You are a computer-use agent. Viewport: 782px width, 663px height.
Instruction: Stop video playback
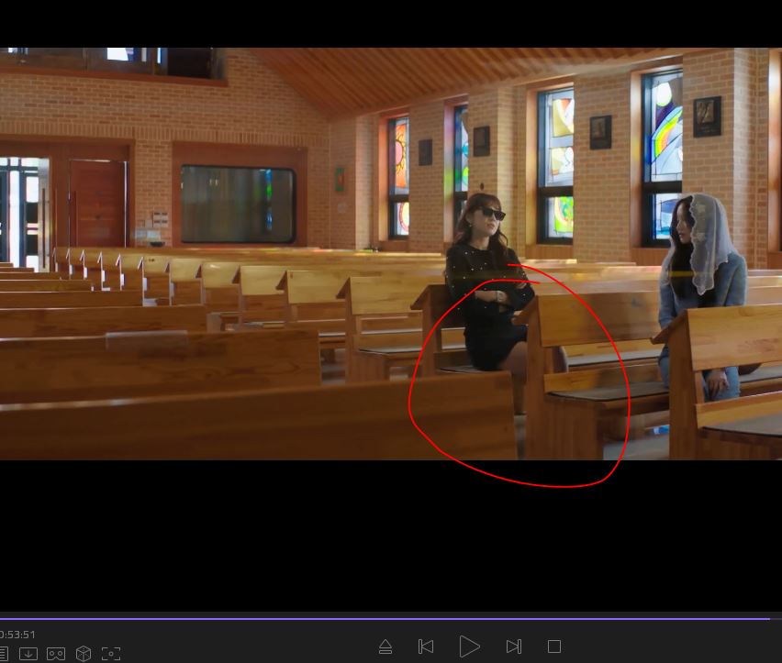click(554, 646)
